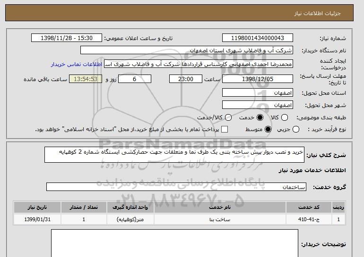
Task: Select the need date cell 1399/01/31
Action: tap(37, 219)
